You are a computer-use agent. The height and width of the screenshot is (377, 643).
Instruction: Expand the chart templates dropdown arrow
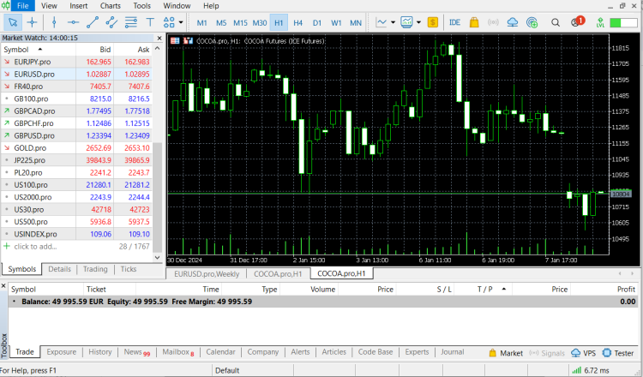tap(418, 22)
